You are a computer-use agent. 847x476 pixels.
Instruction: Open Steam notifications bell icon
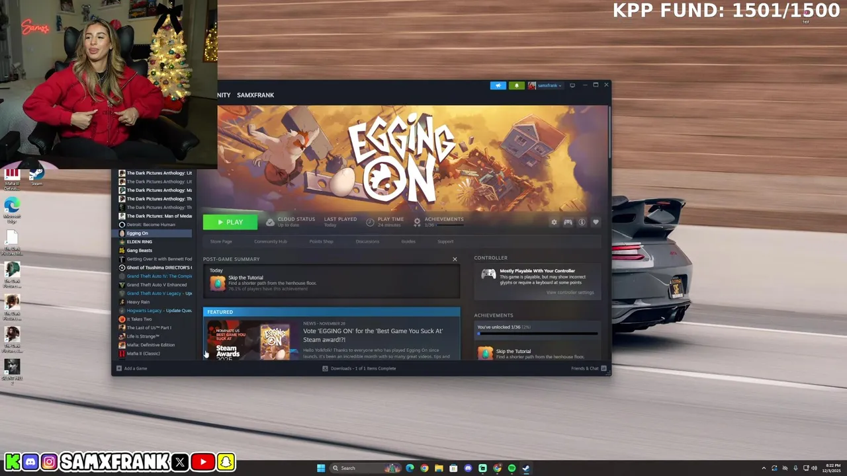pos(516,85)
